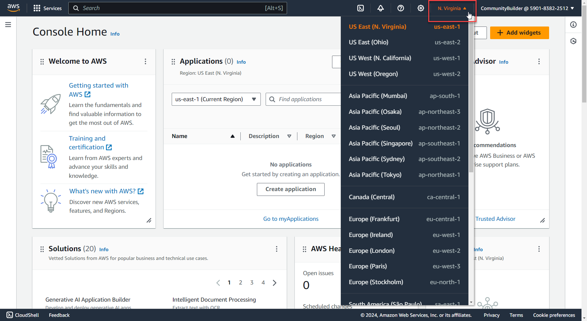
Task: Select Europe (Frankfurt) region
Action: 404,219
